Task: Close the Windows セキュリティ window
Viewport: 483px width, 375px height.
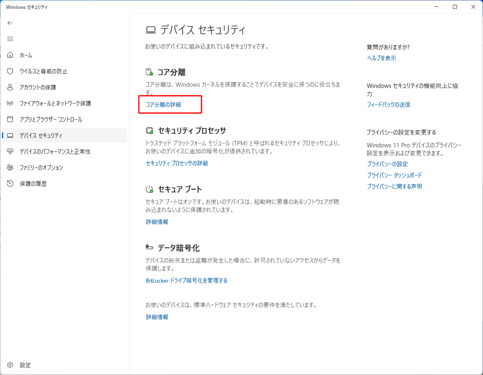Action: pyautogui.click(x=474, y=7)
